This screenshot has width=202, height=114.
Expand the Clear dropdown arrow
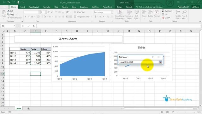click(169, 18)
